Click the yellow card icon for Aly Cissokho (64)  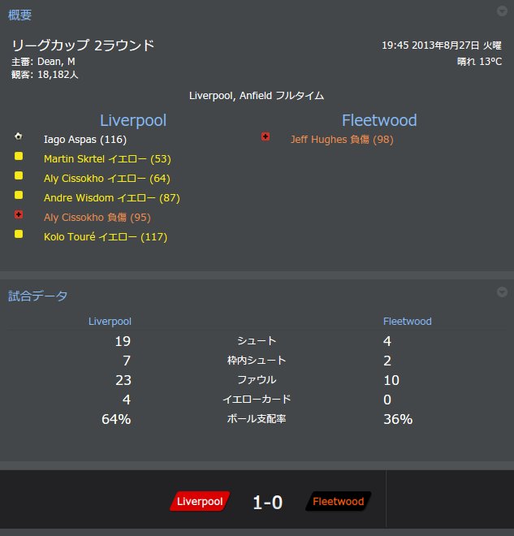coord(19,175)
